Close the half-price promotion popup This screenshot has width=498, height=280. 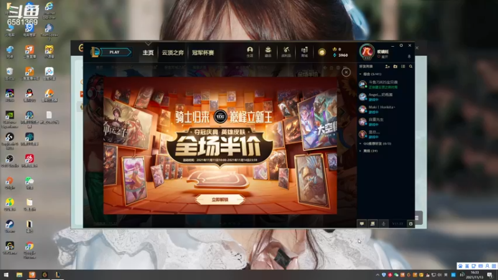(x=346, y=72)
